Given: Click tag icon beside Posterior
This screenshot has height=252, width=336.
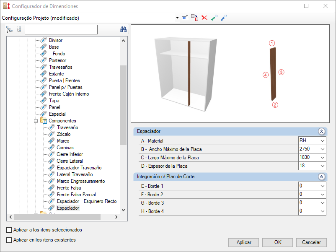Looking at the screenshot, I should (44, 60).
